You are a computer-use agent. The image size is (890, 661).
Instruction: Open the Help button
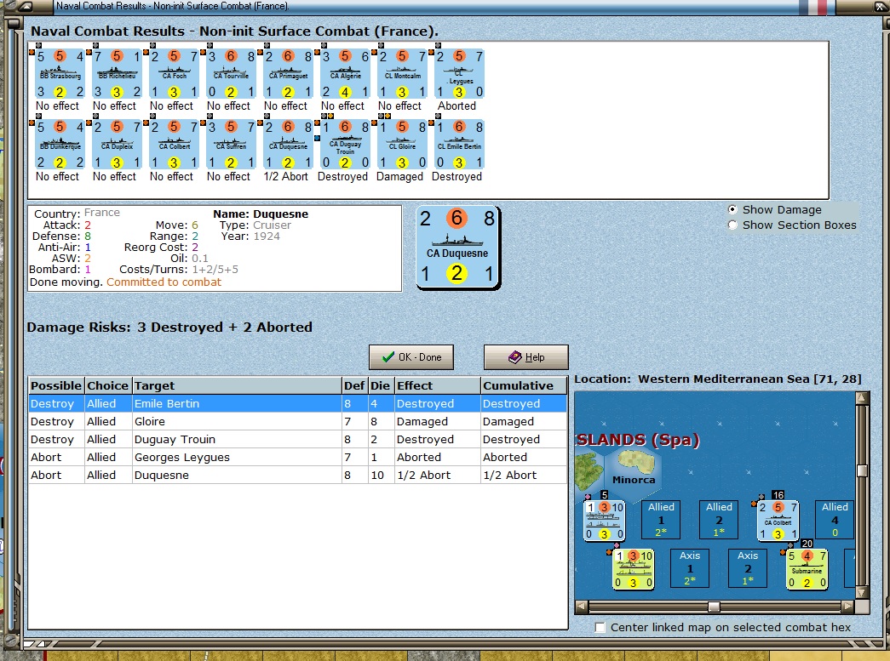coord(525,357)
